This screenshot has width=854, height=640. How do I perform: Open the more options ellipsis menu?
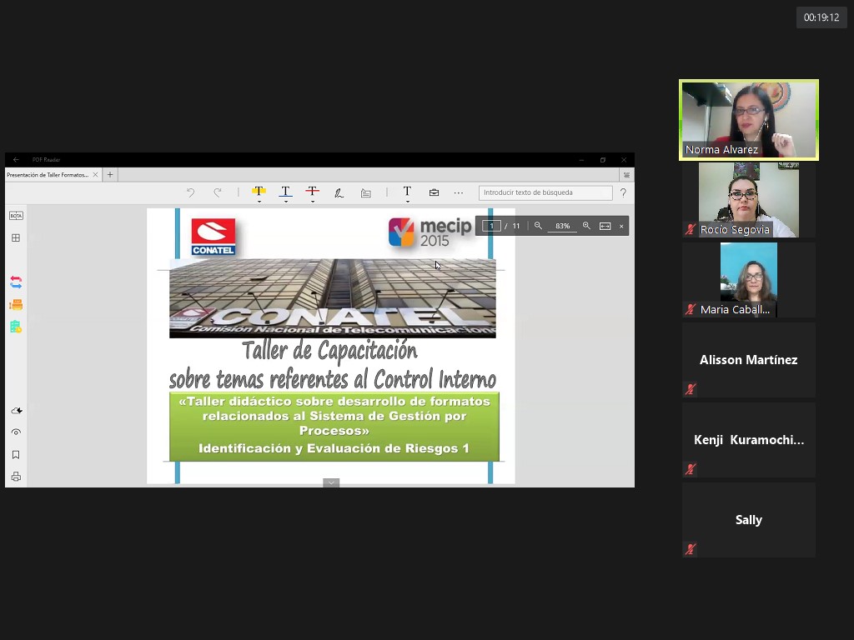click(459, 192)
